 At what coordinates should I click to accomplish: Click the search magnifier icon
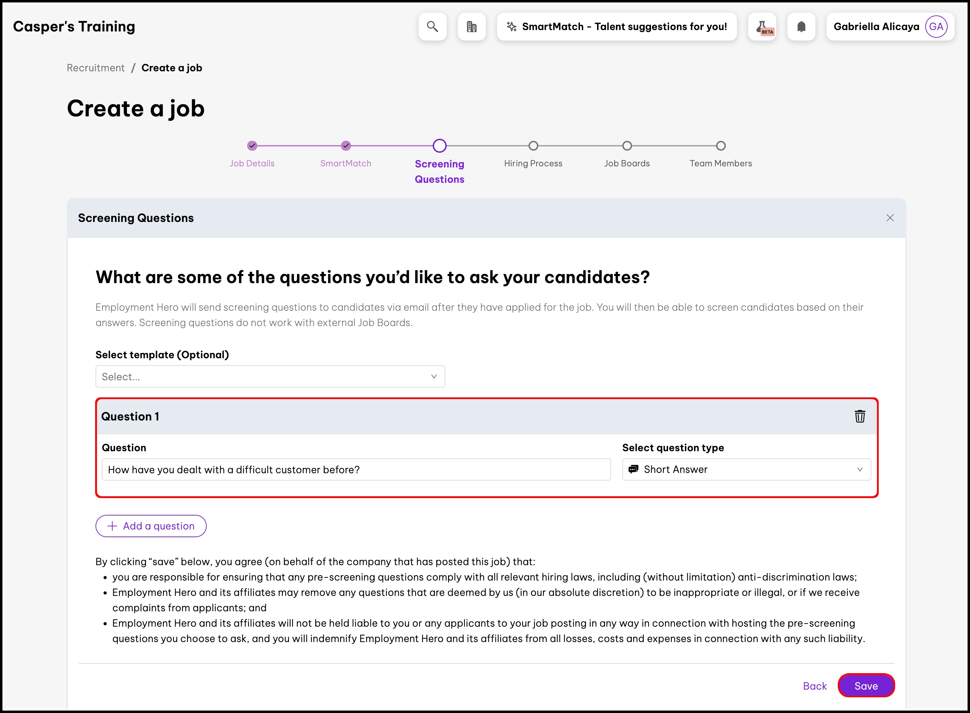pyautogui.click(x=432, y=27)
